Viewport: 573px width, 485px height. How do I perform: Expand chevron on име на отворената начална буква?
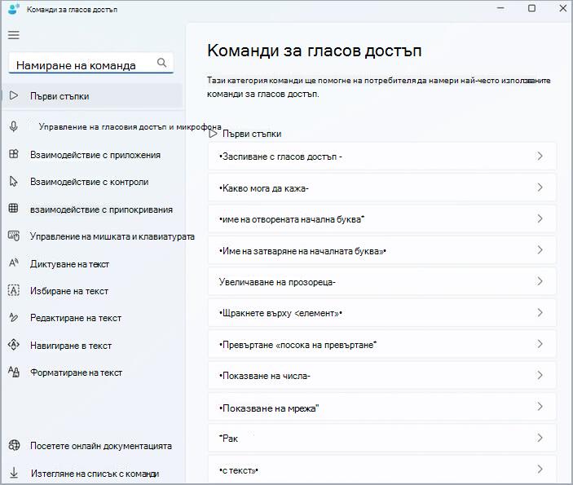tap(540, 218)
